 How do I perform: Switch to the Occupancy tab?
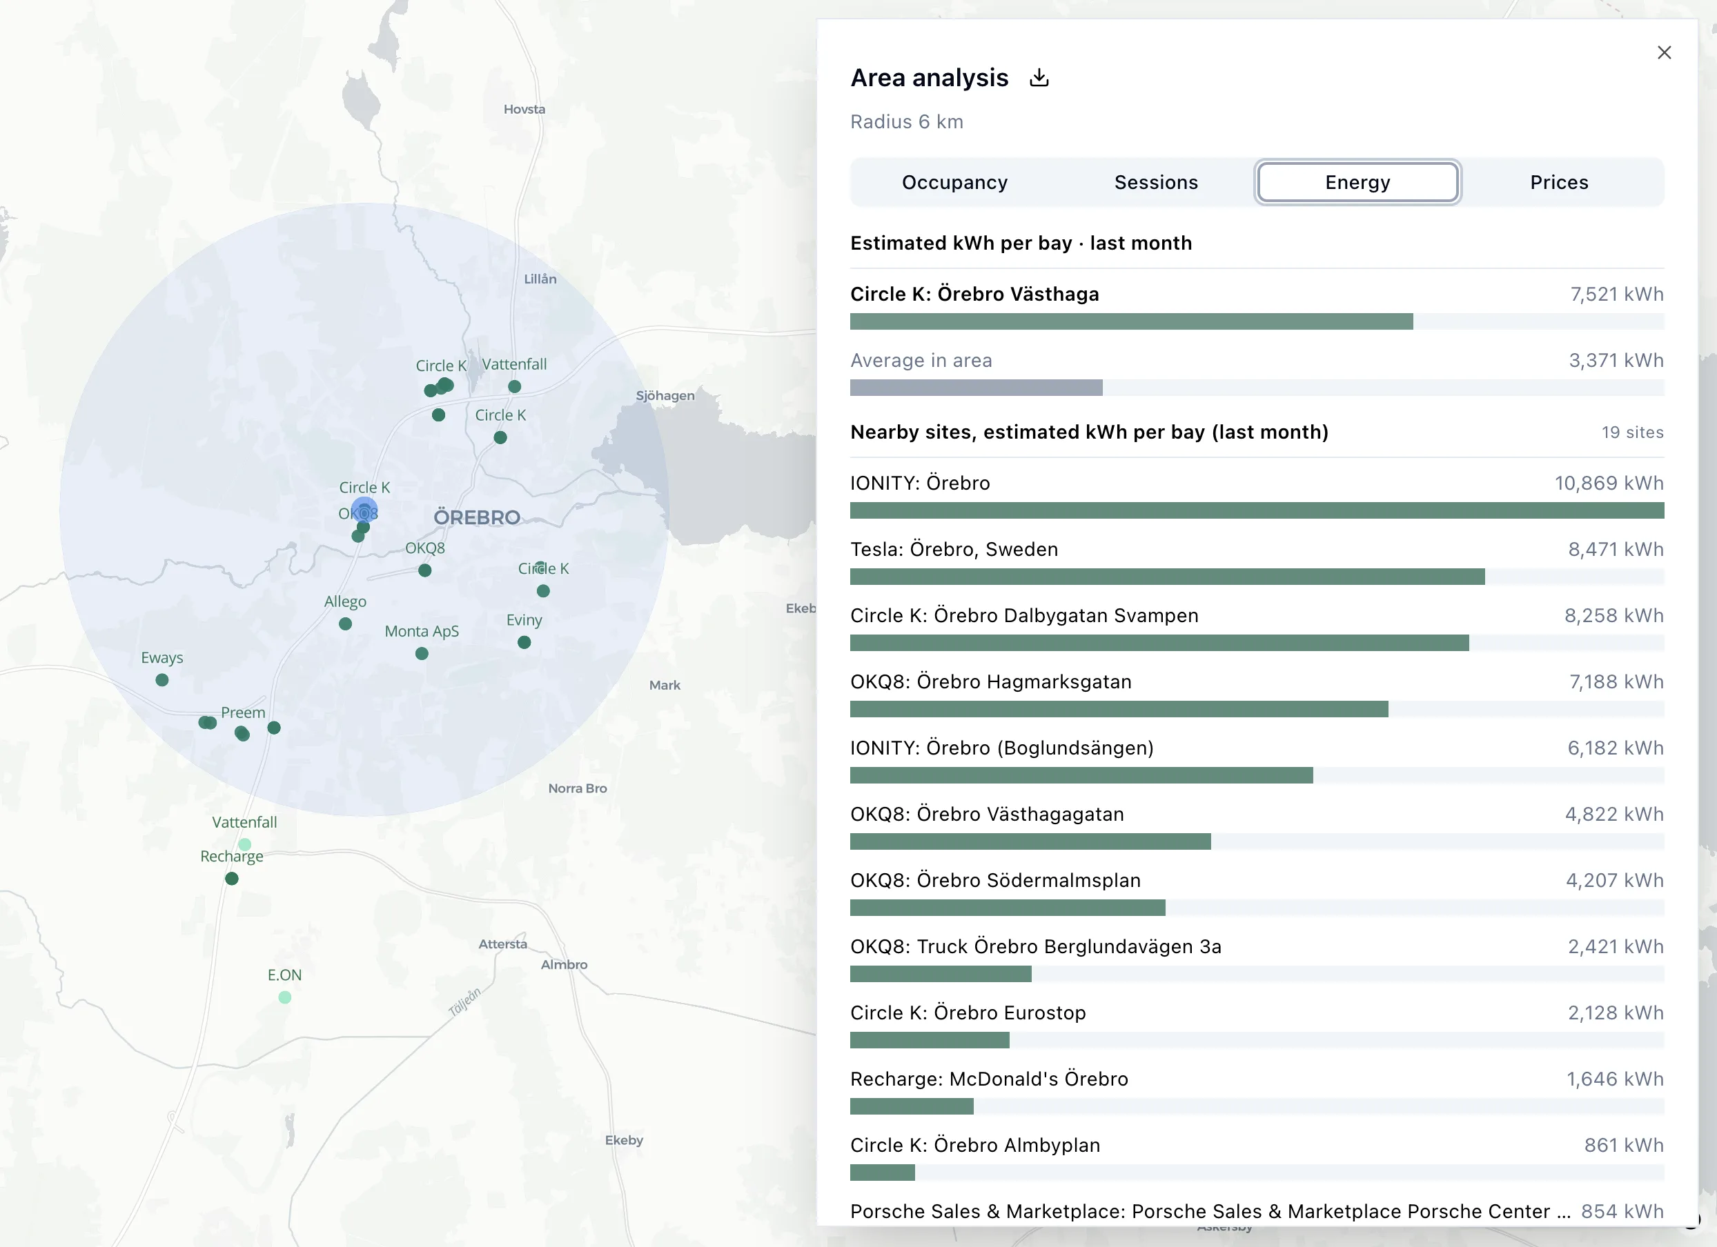pyautogui.click(x=954, y=182)
